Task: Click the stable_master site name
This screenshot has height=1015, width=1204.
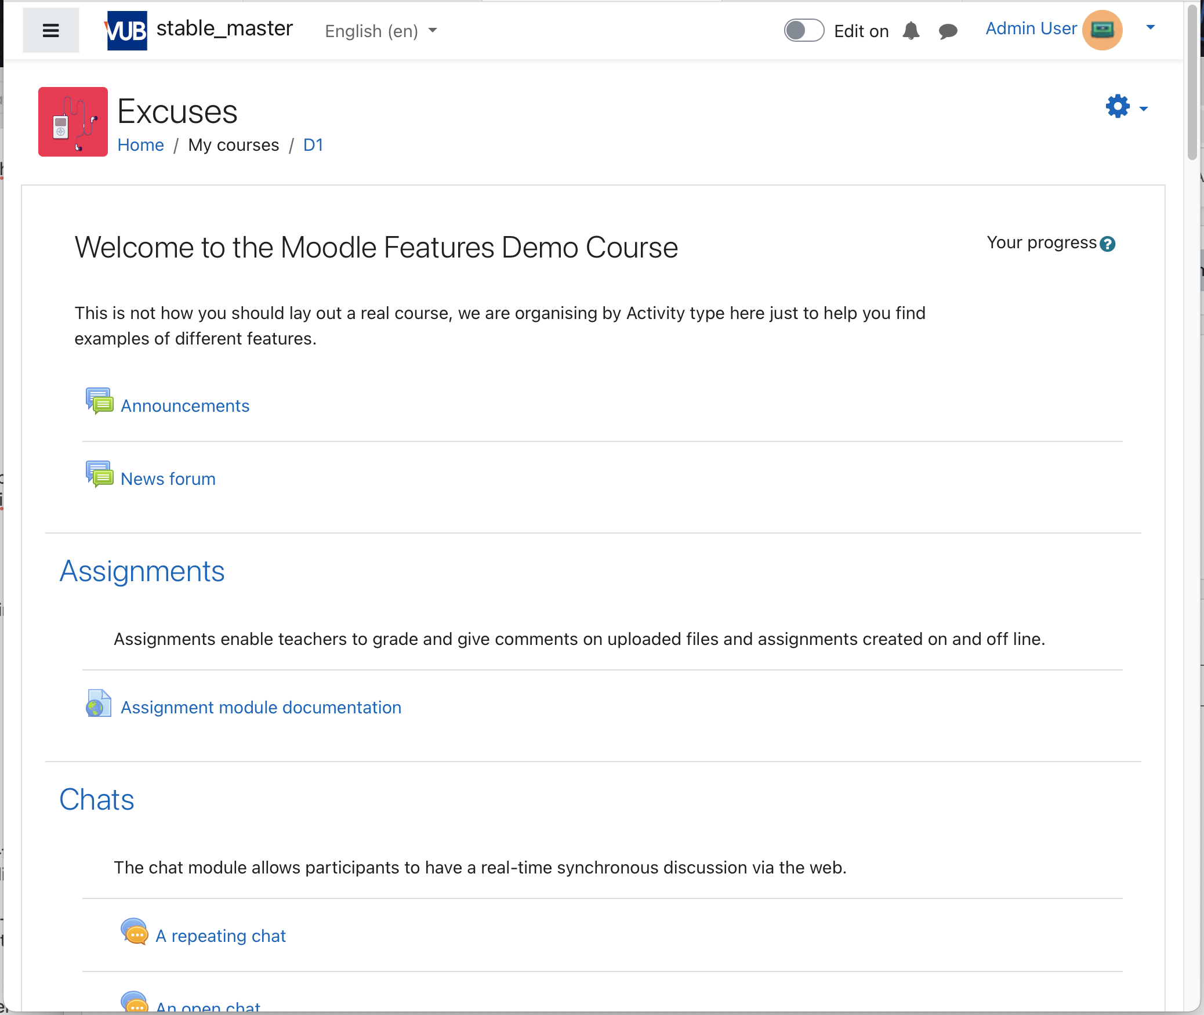Action: click(x=224, y=28)
